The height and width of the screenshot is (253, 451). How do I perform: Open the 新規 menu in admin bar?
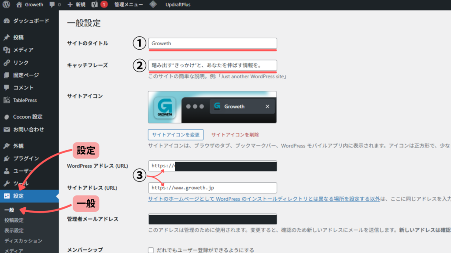click(76, 5)
